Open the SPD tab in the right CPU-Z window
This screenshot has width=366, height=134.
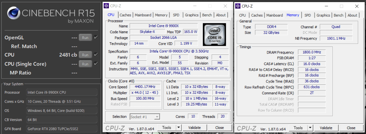point(308,15)
